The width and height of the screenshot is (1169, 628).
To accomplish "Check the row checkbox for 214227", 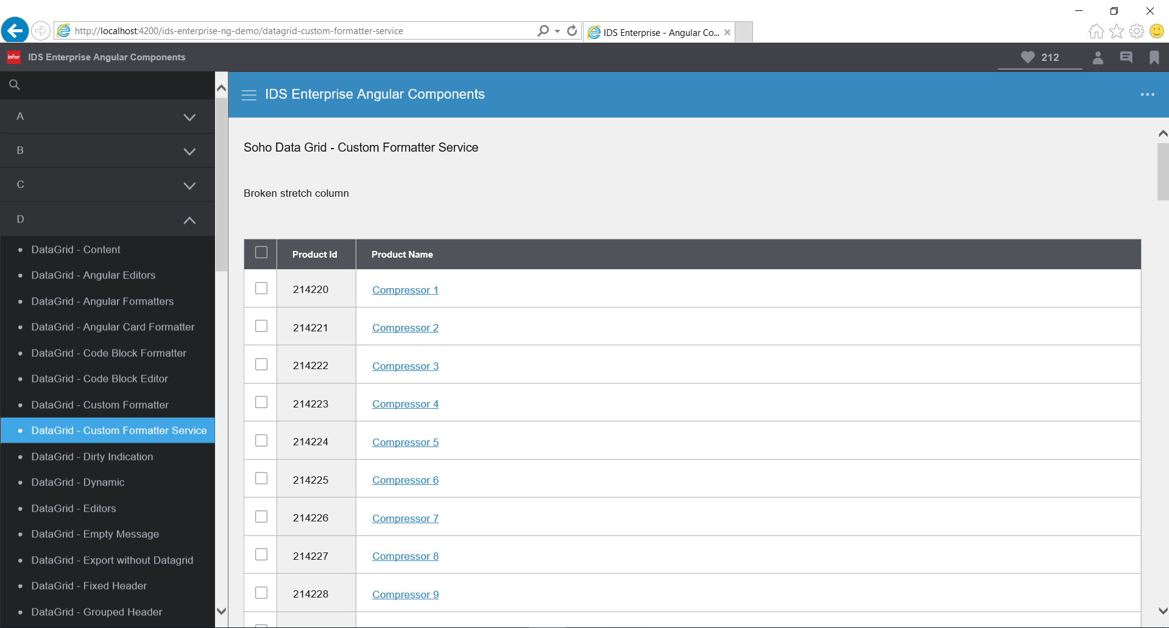I will tap(261, 554).
